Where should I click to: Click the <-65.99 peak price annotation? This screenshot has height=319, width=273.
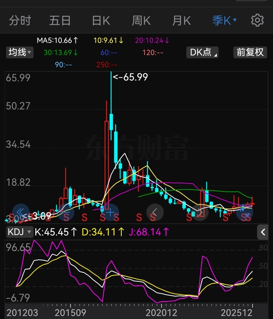coord(130,77)
